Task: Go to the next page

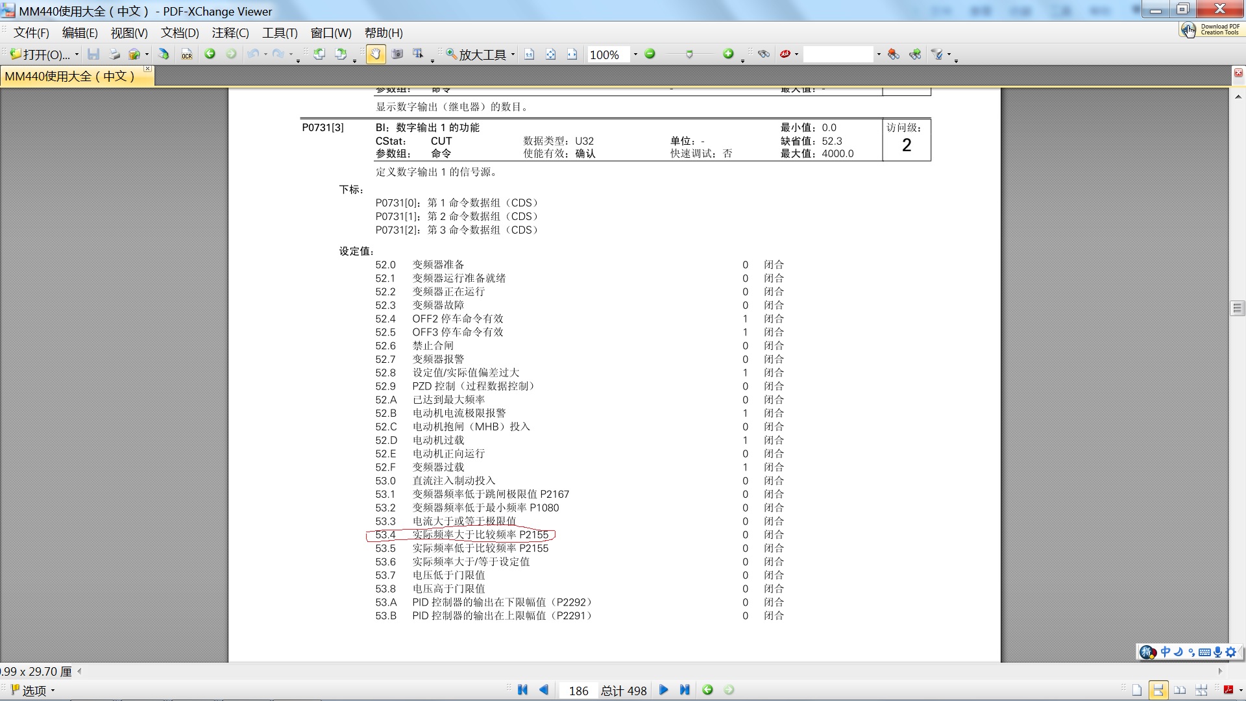Action: [663, 690]
